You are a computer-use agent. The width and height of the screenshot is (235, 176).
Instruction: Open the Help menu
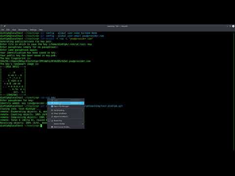[x=41, y=30]
